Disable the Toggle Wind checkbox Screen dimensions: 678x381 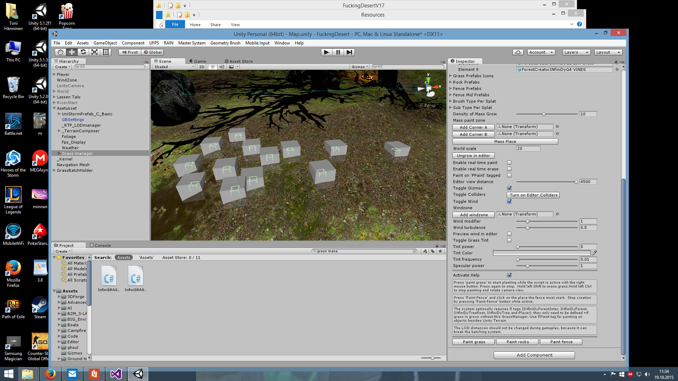coord(509,201)
